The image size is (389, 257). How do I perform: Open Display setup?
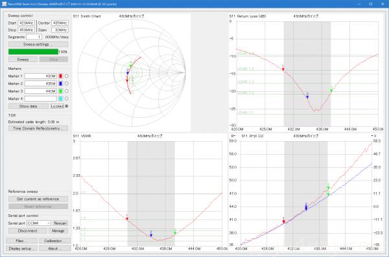point(21,249)
